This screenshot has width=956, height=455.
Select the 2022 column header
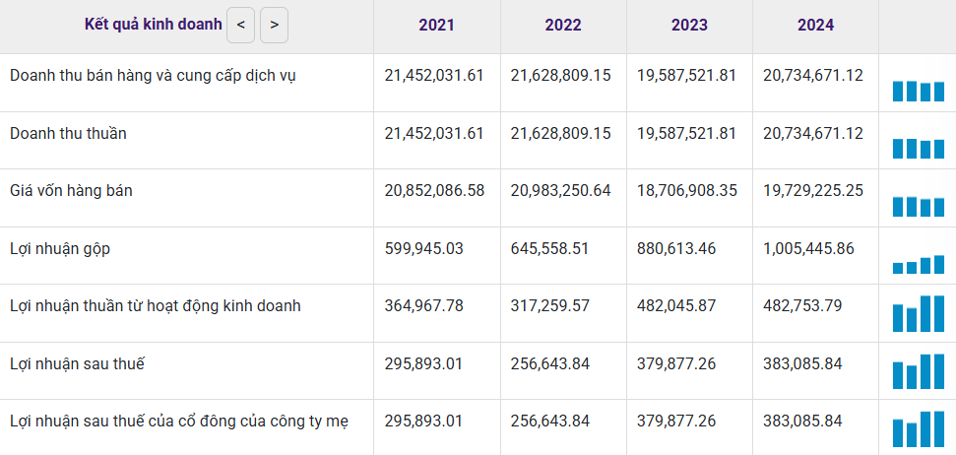(x=563, y=26)
